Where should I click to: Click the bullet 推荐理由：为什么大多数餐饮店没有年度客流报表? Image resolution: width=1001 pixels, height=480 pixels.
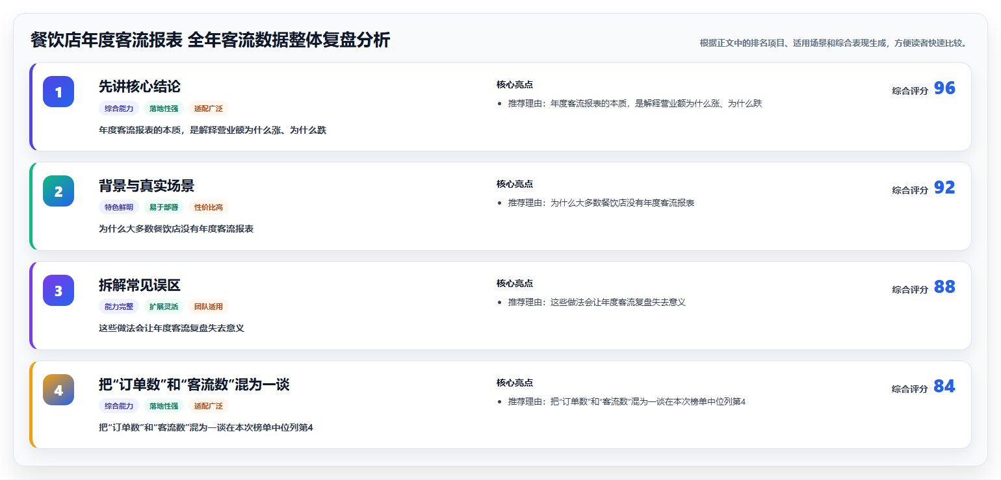[601, 203]
